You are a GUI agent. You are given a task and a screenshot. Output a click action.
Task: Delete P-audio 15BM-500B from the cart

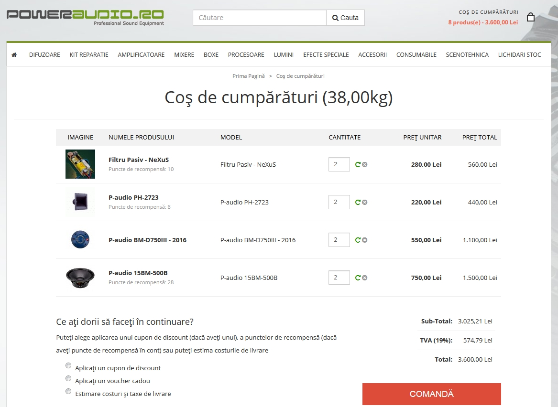coord(365,278)
